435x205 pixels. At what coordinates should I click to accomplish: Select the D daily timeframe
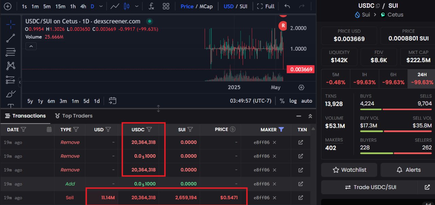pos(92,6)
